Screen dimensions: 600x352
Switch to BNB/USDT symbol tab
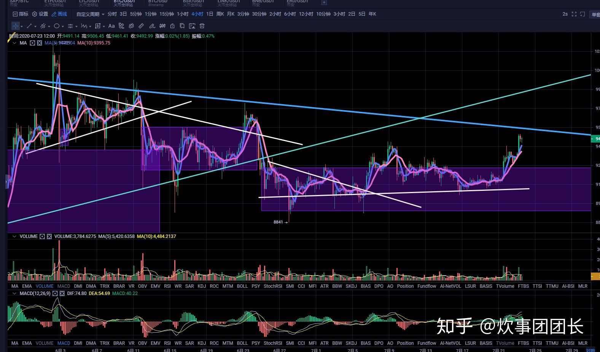tap(263, 3)
